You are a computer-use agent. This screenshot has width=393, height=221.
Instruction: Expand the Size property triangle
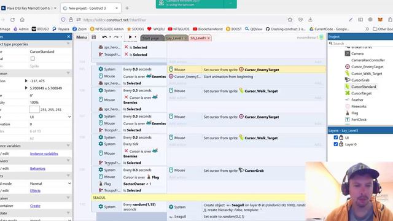click(x=26, y=88)
